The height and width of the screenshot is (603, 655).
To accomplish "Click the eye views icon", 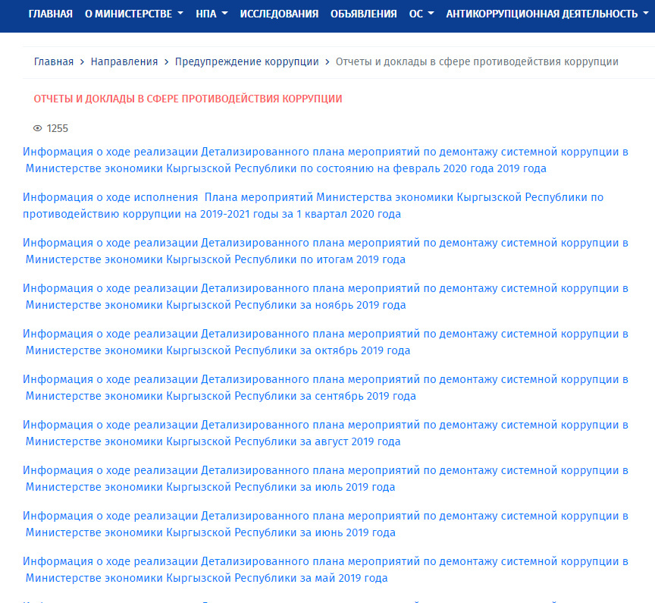I will (38, 128).
